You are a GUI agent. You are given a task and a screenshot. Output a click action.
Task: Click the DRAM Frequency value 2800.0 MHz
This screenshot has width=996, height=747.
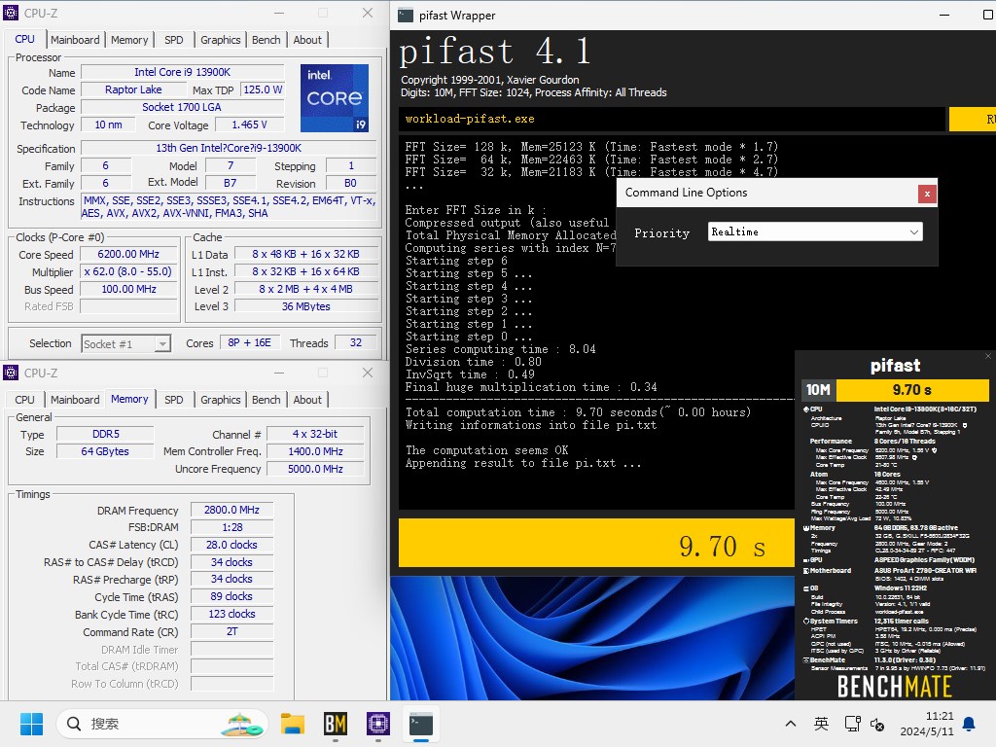[231, 510]
